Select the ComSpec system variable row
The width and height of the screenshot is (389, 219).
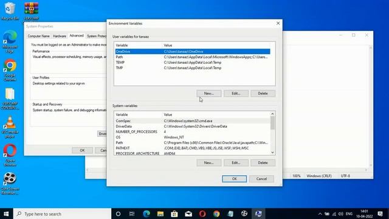[x=193, y=121]
